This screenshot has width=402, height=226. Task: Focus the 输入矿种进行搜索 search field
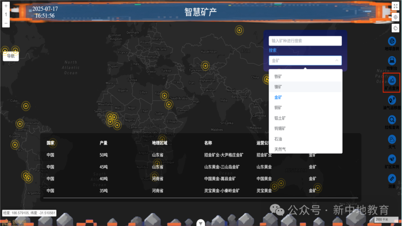pos(305,41)
